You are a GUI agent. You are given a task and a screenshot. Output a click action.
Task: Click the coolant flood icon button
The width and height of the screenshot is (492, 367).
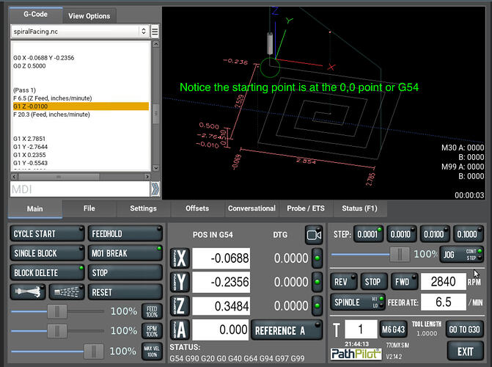pos(28,292)
